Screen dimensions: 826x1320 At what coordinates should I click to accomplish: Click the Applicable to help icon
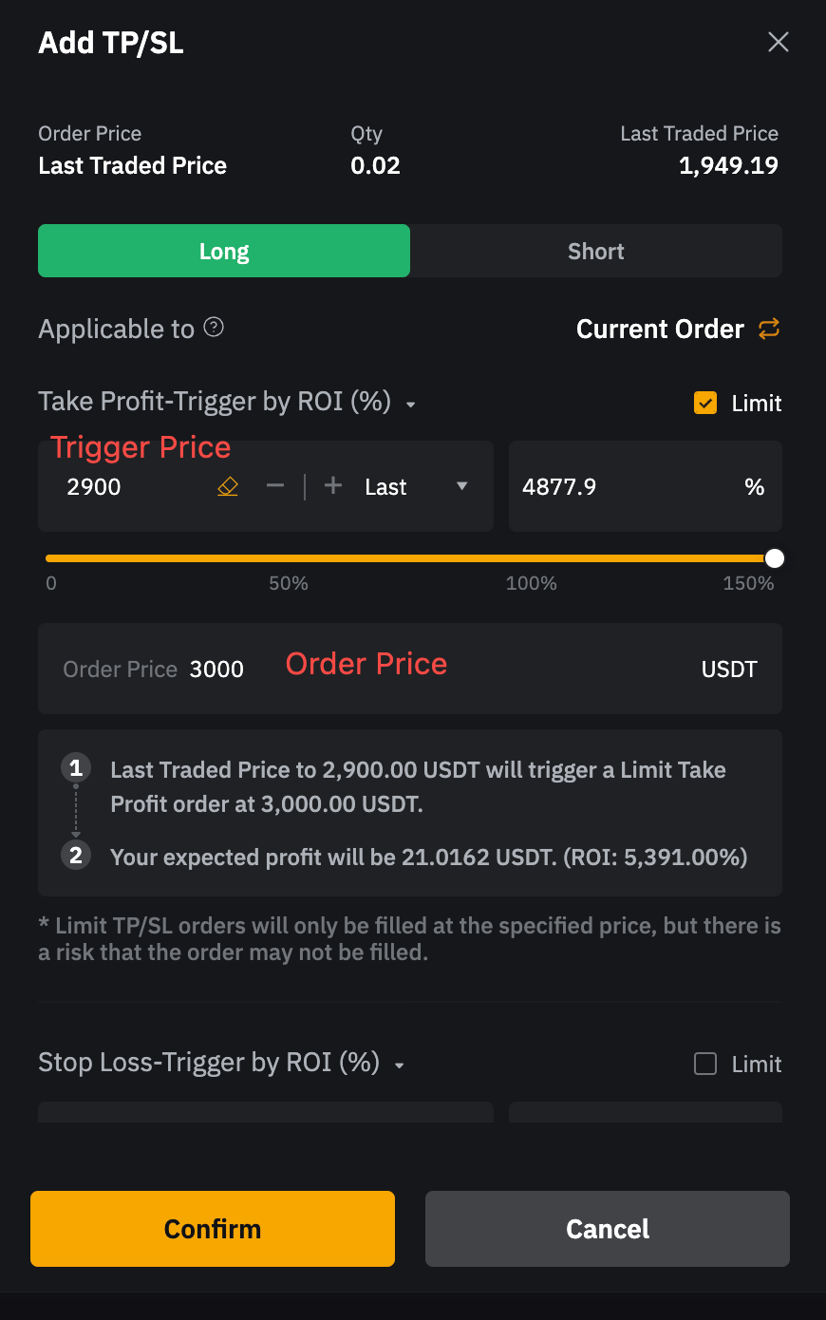tap(215, 328)
